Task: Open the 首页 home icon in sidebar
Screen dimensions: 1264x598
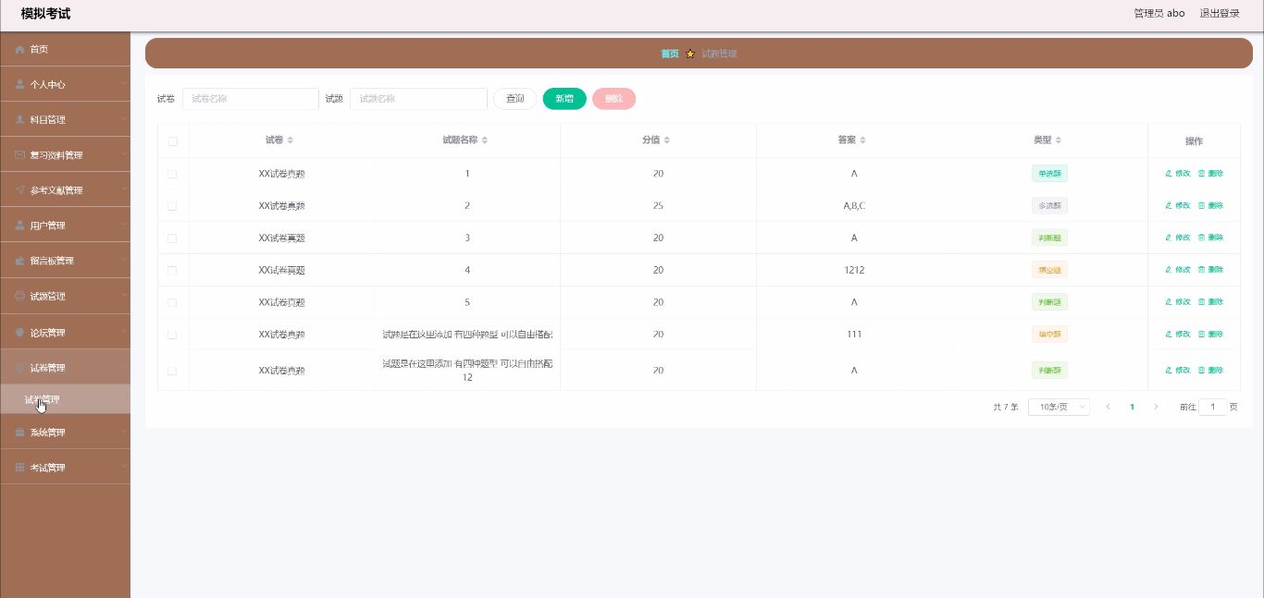Action: (20, 49)
